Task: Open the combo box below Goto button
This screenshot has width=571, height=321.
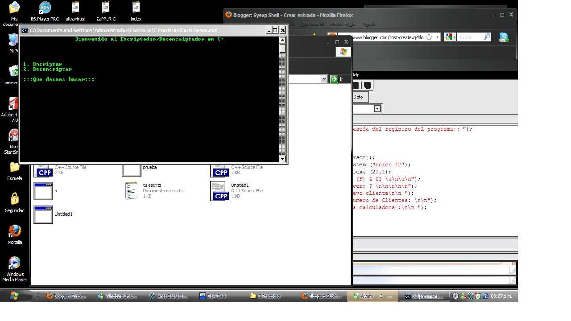Action: 377,109
